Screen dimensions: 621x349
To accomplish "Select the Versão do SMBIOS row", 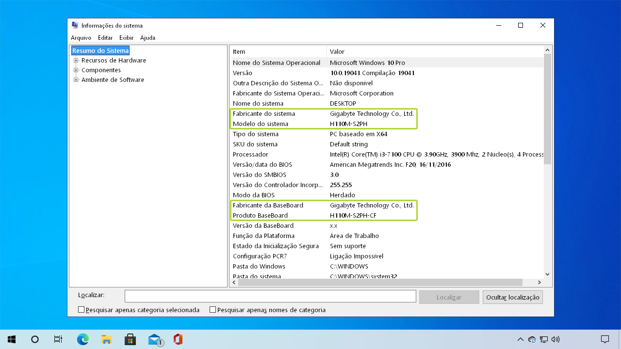I will 387,174.
